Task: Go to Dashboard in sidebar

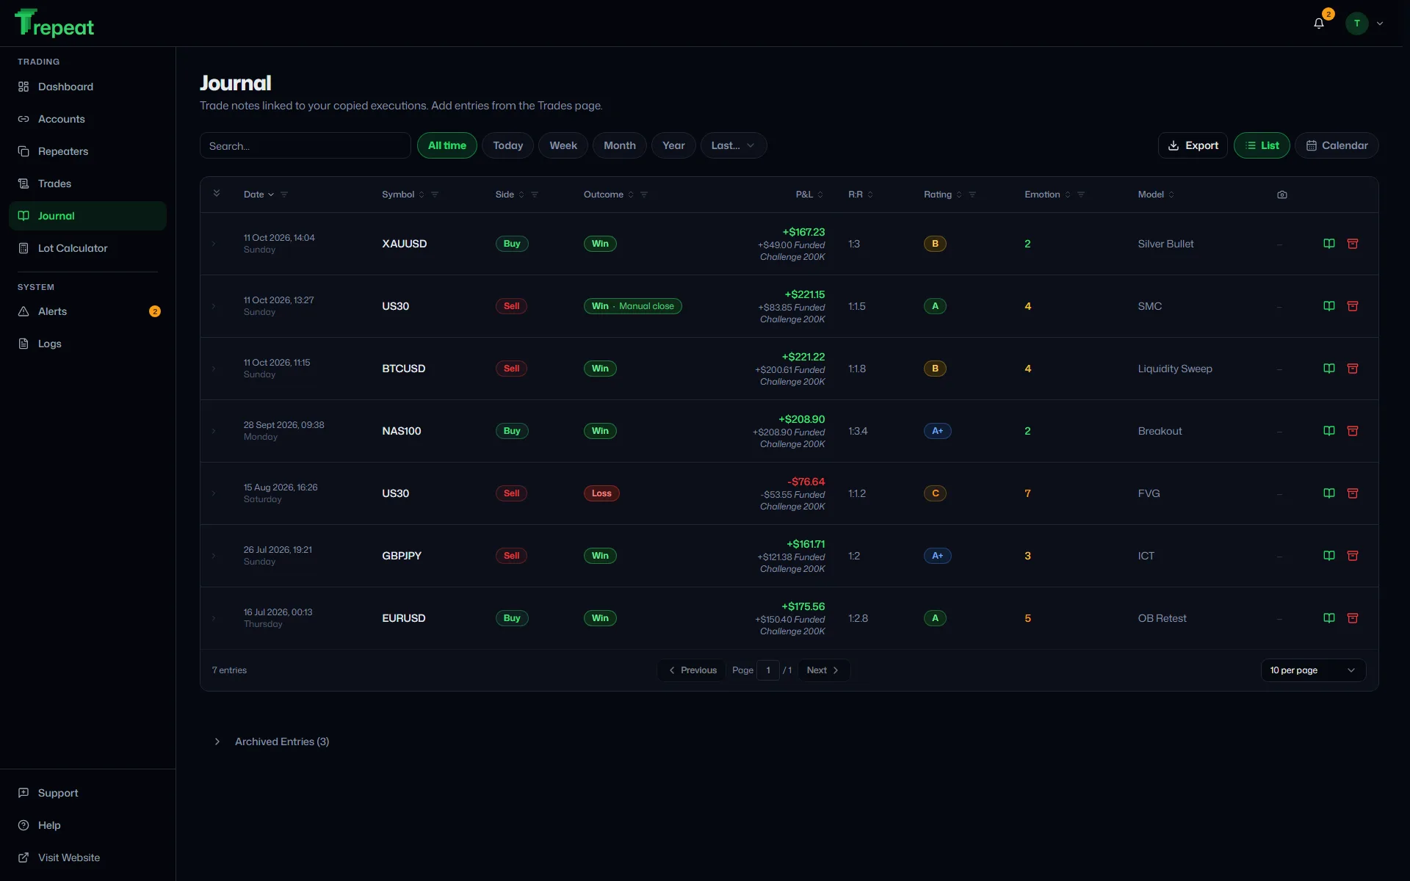Action: (x=87, y=87)
